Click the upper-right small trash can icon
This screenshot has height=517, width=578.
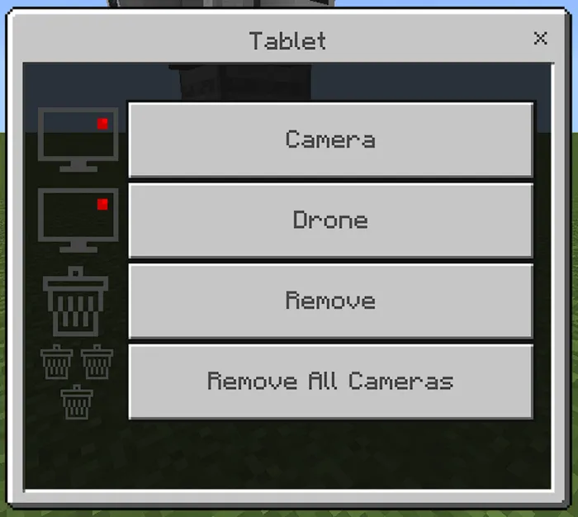97,362
